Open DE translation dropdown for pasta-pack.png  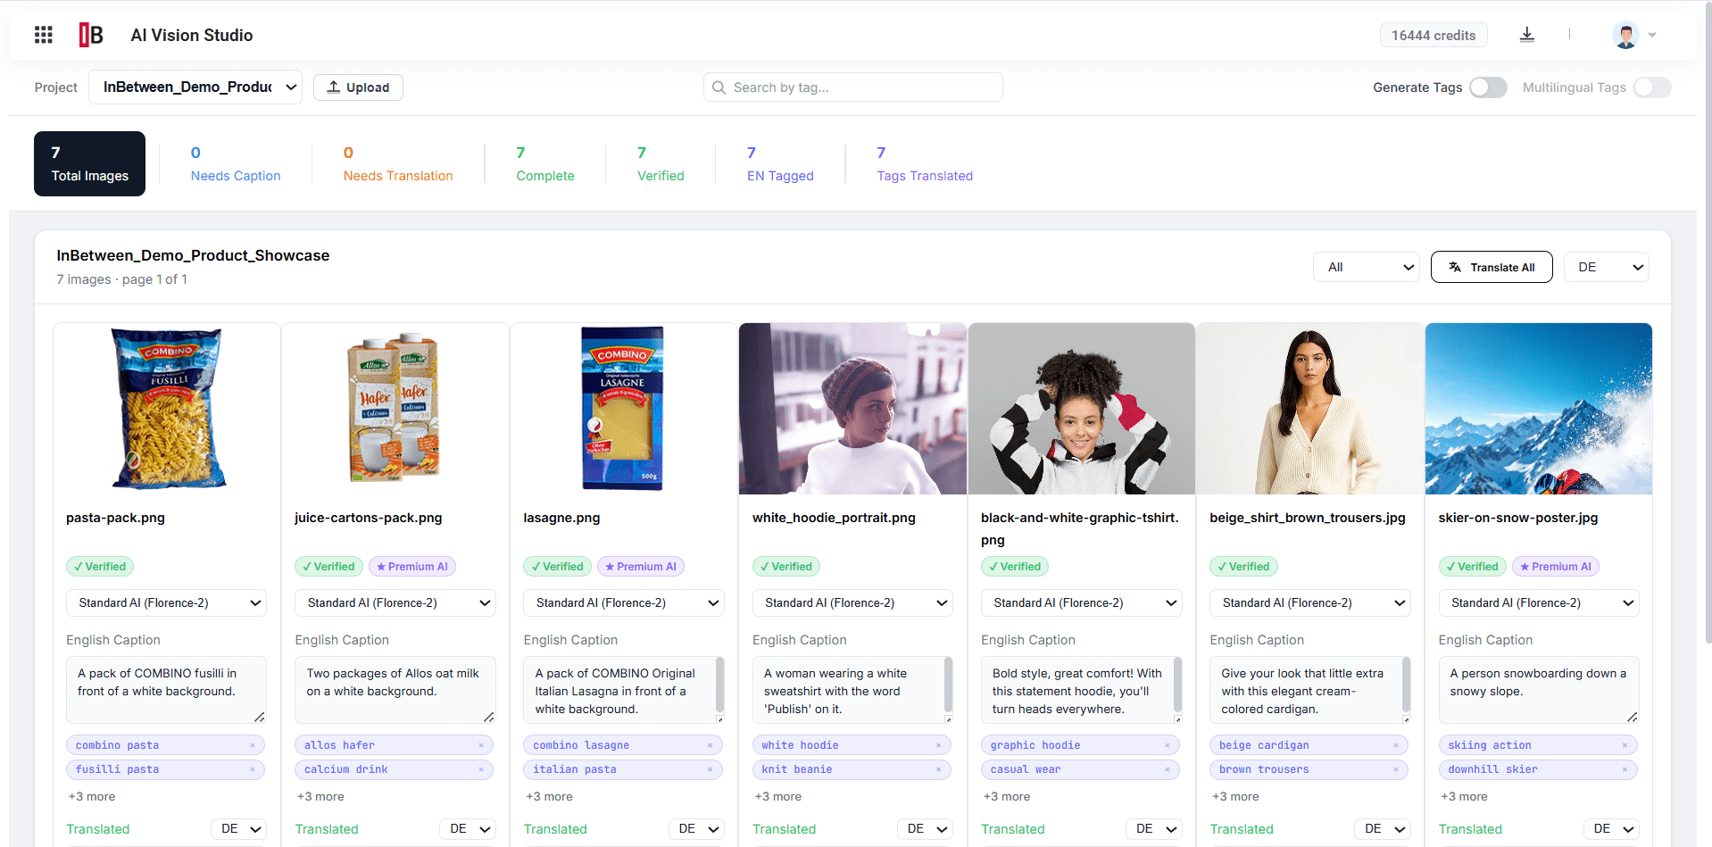(239, 829)
